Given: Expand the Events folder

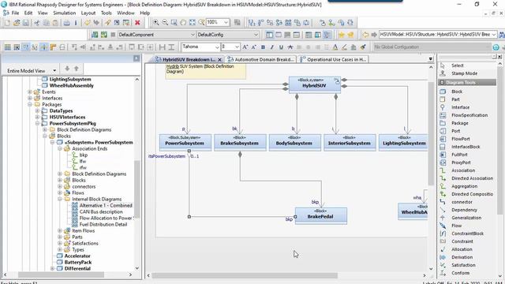Looking at the screenshot, I should pyautogui.click(x=30, y=92).
